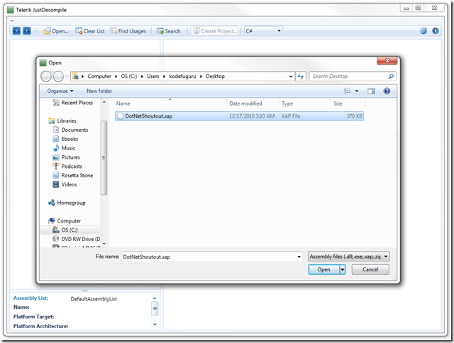Open Assembly files type filter dropdown

tap(348, 257)
